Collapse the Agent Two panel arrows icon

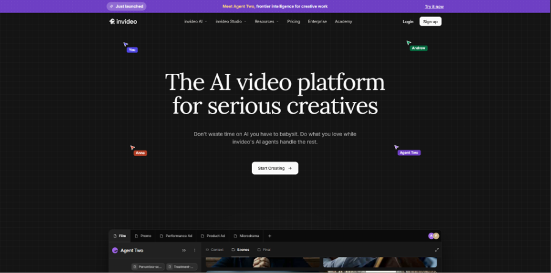(184, 250)
